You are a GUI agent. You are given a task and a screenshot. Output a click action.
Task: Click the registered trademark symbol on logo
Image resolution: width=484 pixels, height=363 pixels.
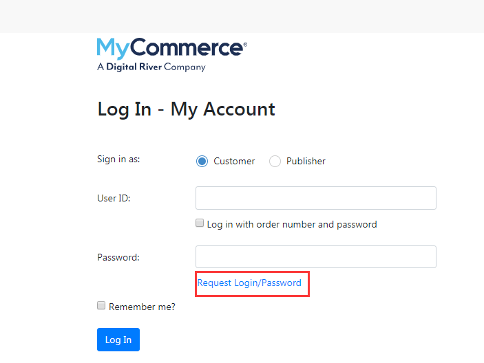245,45
